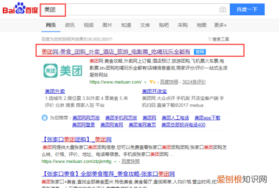This screenshot has height=188, width=279.
Task: Open the 美团外卖 sublink
Action: tap(55, 91)
